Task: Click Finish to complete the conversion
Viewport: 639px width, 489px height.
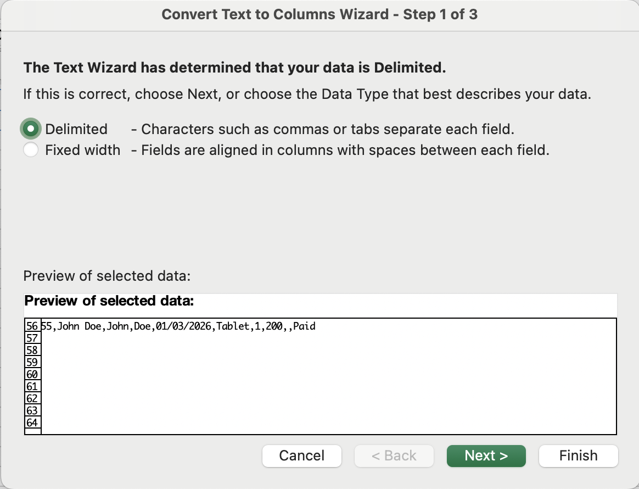Action: point(578,455)
